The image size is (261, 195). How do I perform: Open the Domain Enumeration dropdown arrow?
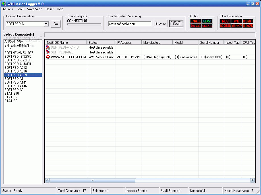point(46,24)
